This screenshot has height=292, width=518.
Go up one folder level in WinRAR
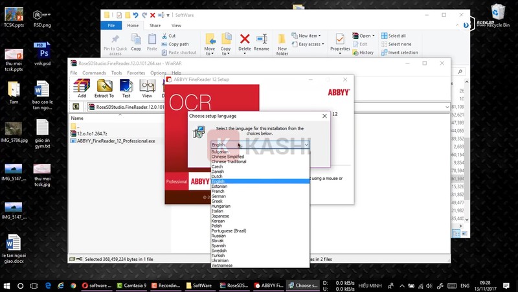click(76, 107)
